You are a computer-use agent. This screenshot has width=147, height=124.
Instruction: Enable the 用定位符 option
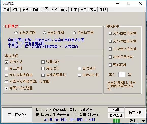(x=43, y=68)
